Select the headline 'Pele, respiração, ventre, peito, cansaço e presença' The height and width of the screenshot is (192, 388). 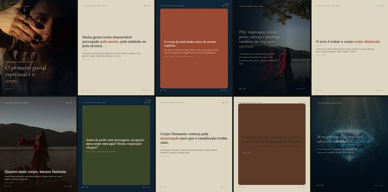[259, 39]
